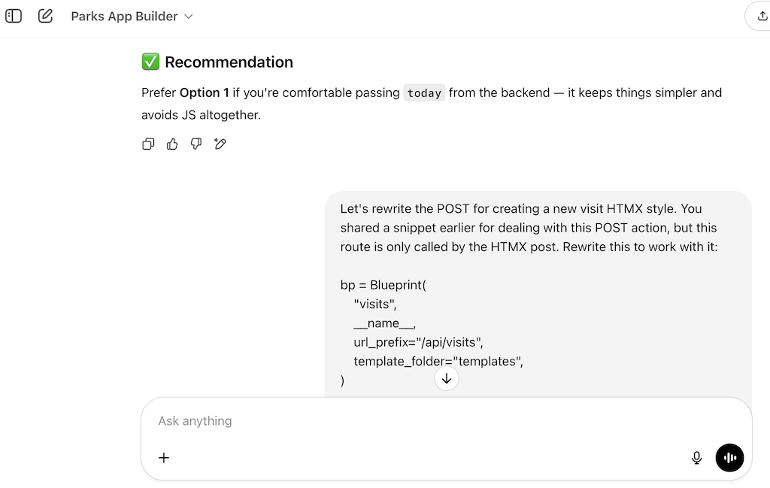Viewport: 770px width, 488px height.
Task: Copy the Recommendation response
Action: click(148, 144)
